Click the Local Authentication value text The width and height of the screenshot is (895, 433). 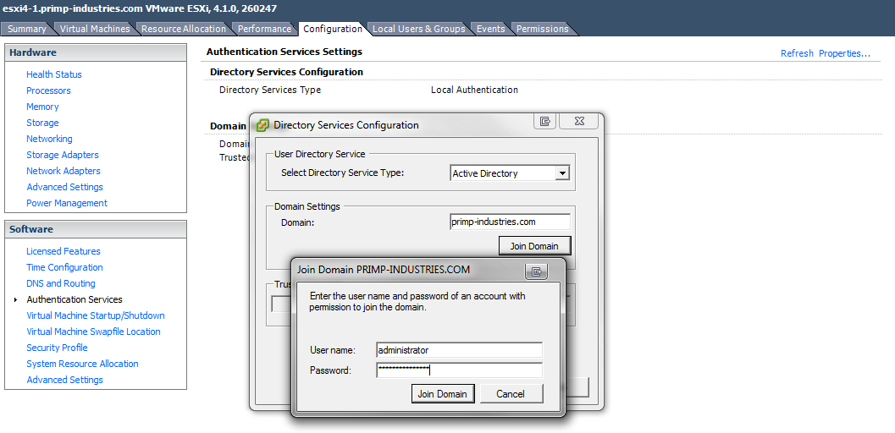(x=474, y=90)
